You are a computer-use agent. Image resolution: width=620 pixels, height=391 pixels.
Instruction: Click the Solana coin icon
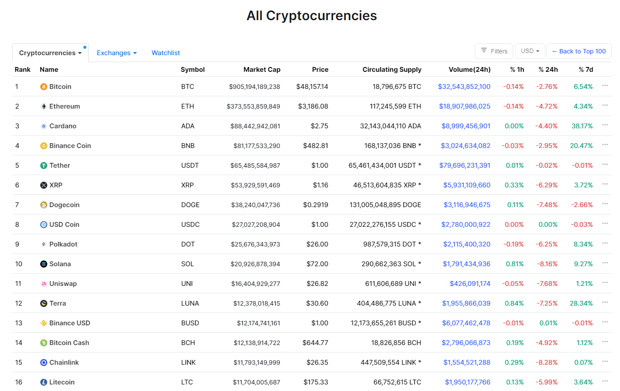[44, 264]
